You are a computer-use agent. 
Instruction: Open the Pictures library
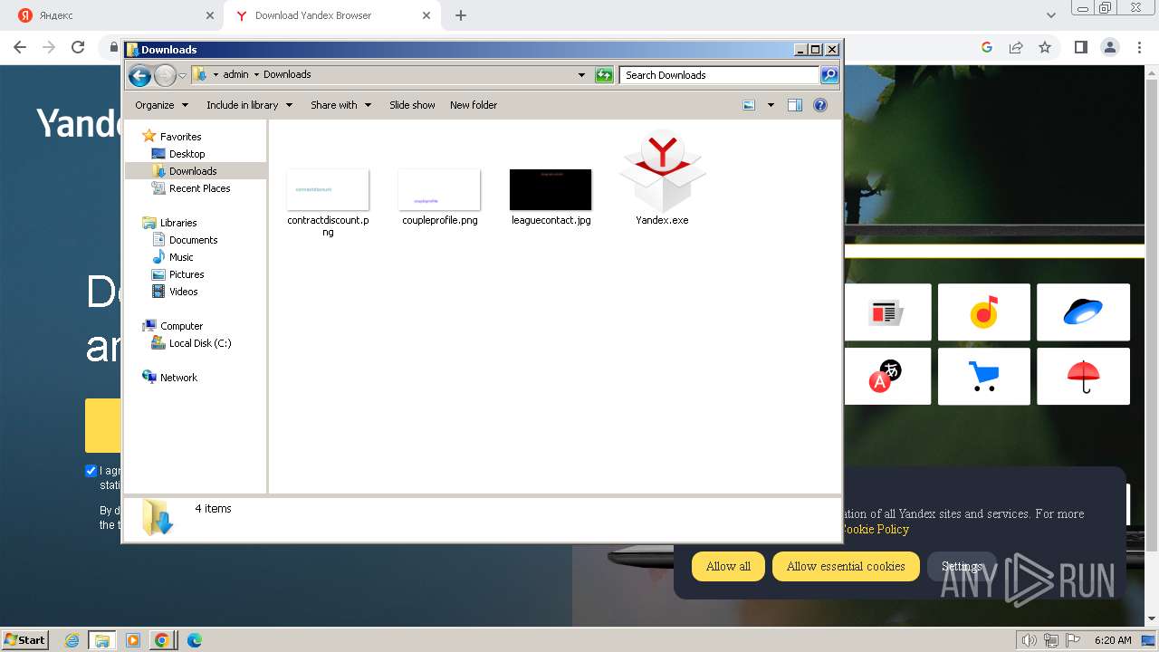[187, 274]
